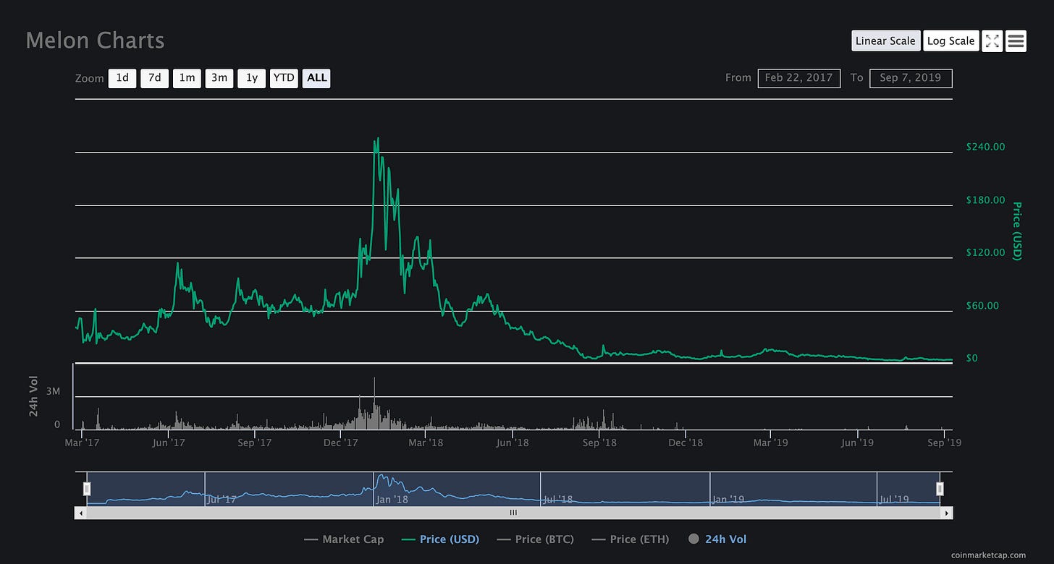Select the 1m zoom range
Image resolution: width=1054 pixels, height=564 pixels.
(x=187, y=78)
